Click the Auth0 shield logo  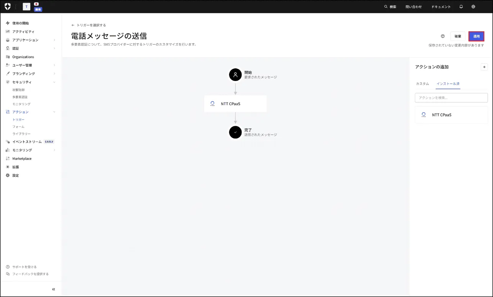coord(8,7)
